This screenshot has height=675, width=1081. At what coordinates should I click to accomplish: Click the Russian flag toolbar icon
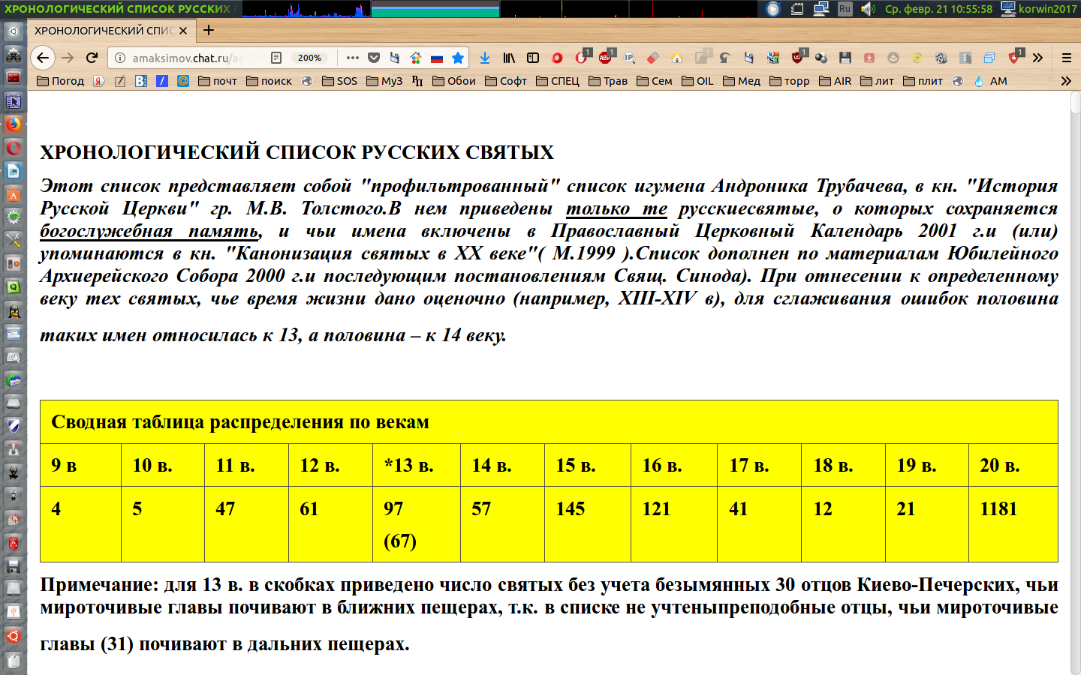[437, 58]
